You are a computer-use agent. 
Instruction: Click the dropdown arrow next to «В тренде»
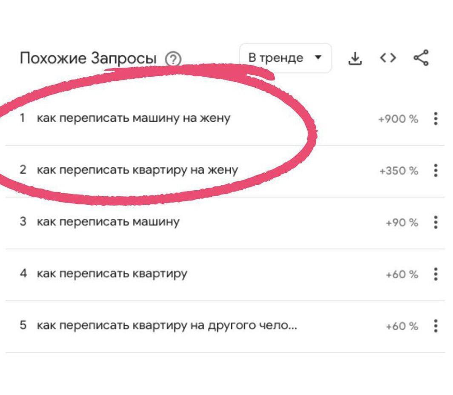coord(317,57)
